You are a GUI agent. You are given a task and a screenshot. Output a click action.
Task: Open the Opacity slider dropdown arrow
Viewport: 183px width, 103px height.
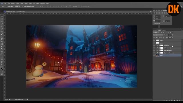click(172, 35)
